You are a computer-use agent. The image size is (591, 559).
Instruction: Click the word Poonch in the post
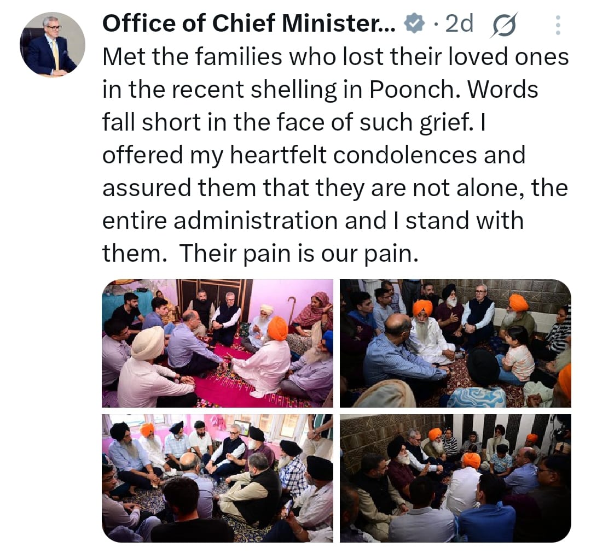411,90
